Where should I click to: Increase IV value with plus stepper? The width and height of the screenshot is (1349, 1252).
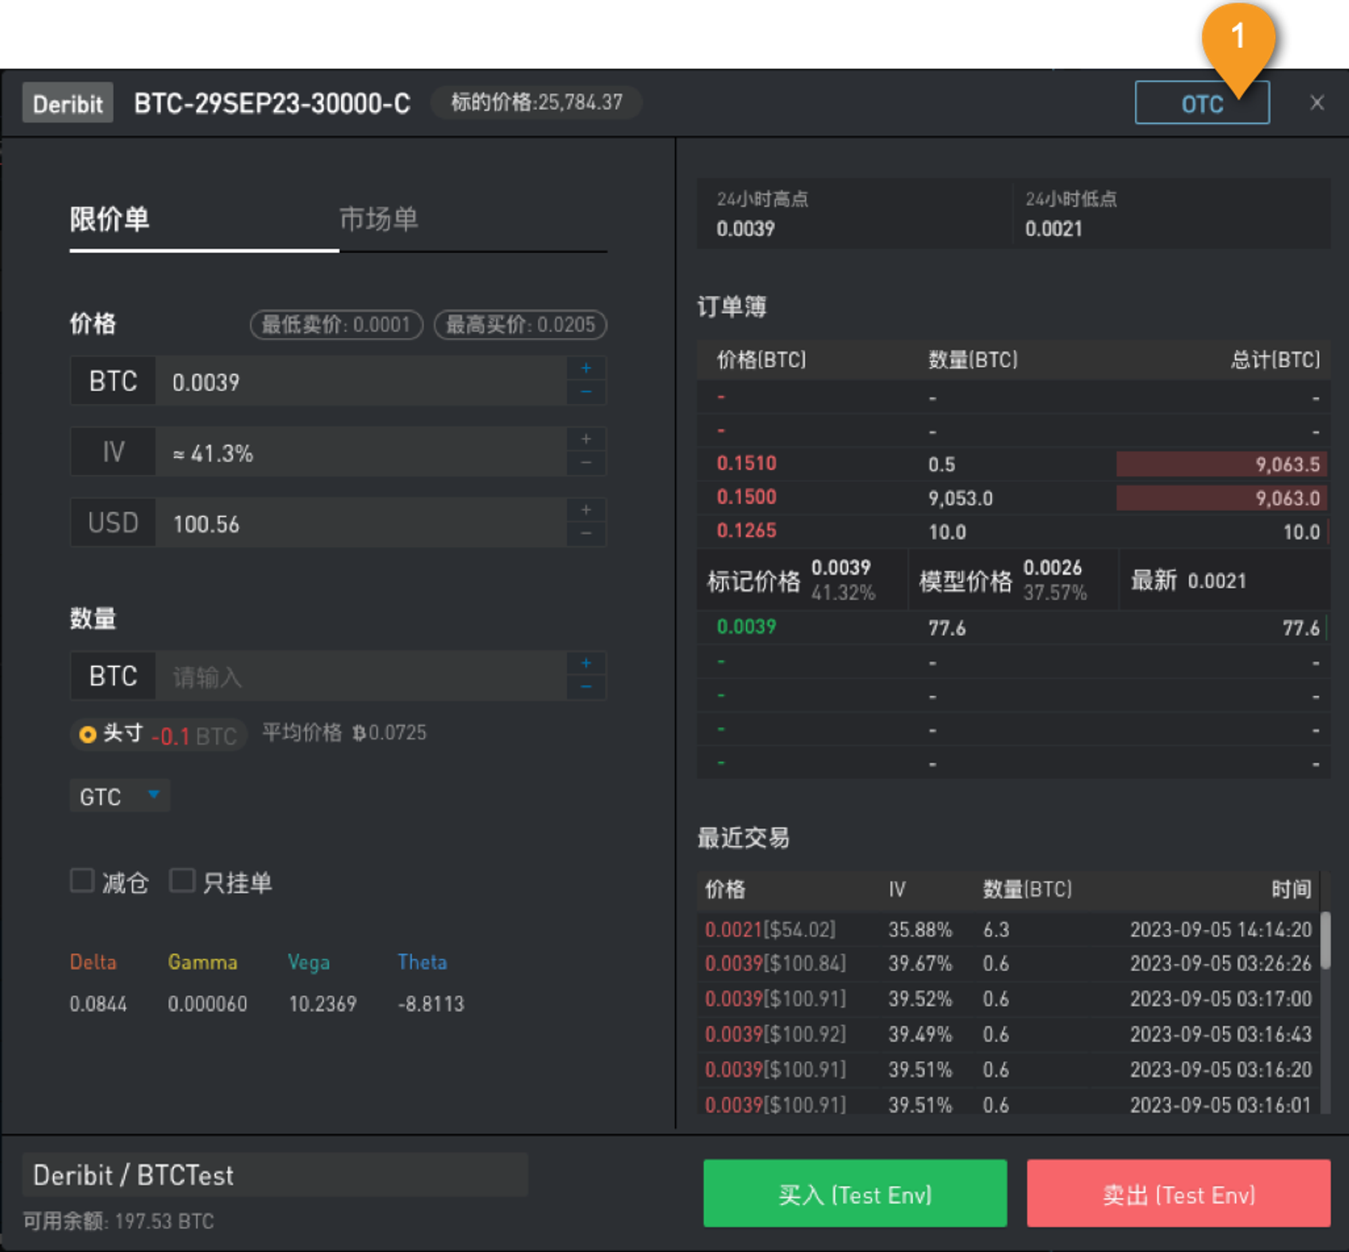[x=585, y=440]
